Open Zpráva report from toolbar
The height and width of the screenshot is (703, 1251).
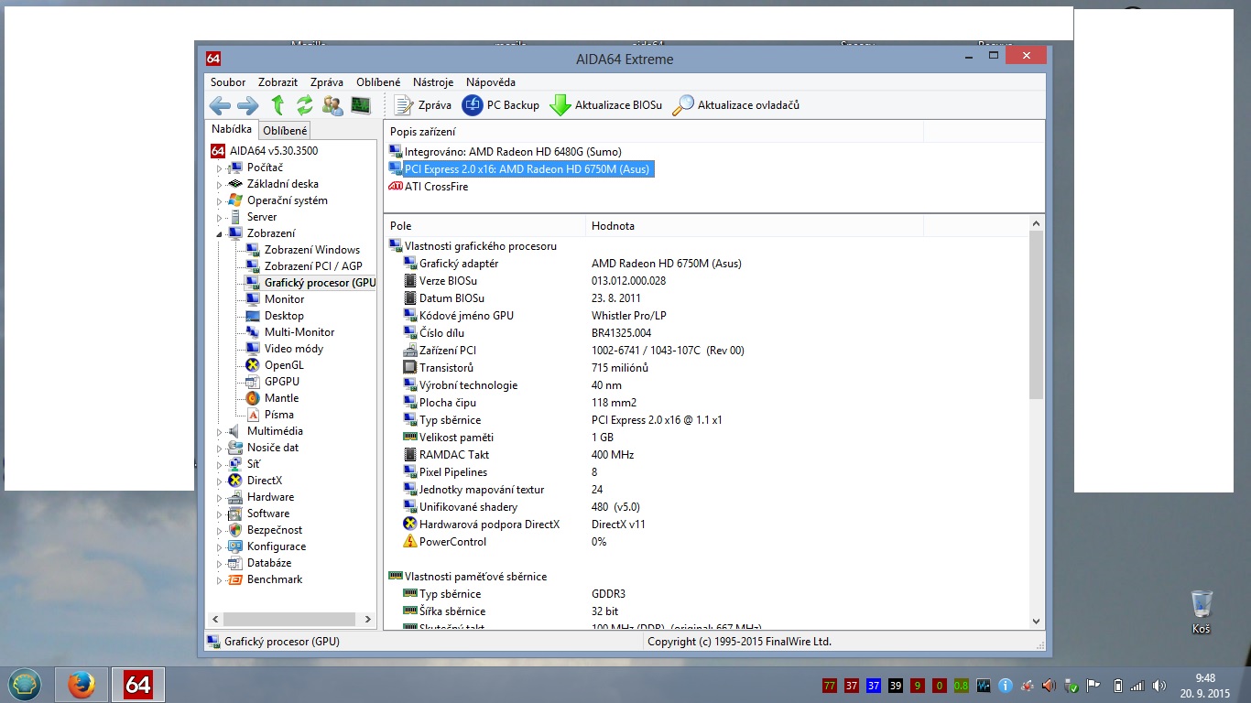(423, 105)
